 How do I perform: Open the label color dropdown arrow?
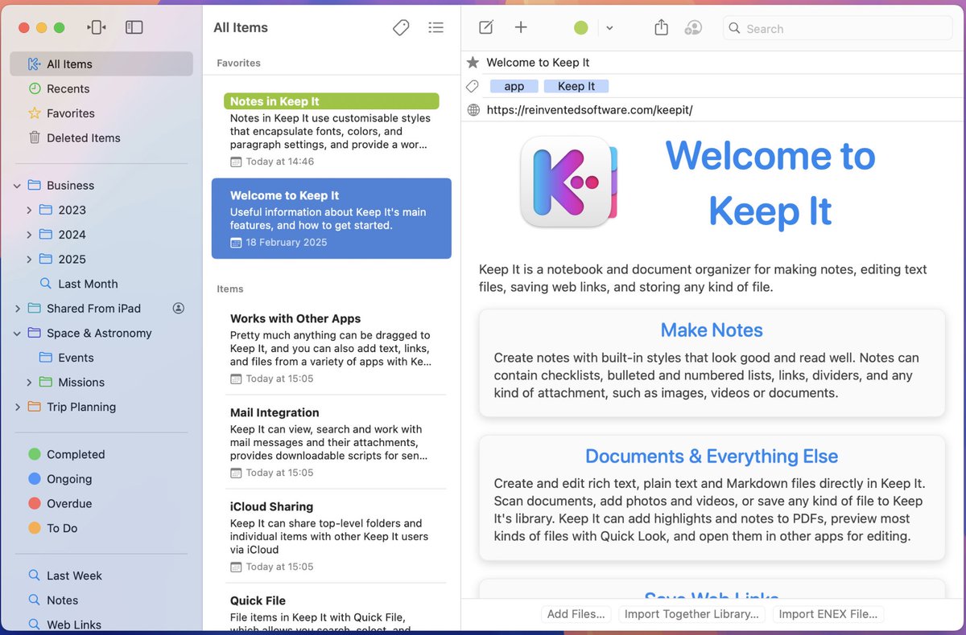coord(609,28)
